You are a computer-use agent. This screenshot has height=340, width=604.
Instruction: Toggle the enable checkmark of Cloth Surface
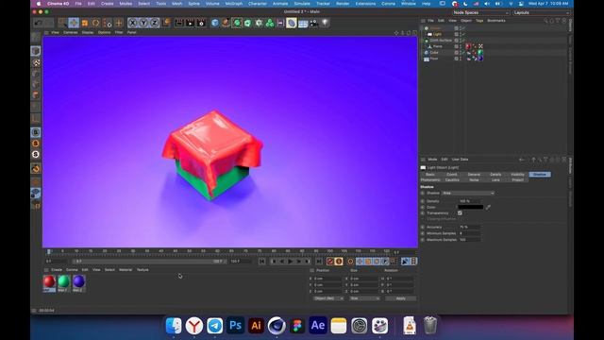[x=463, y=40]
